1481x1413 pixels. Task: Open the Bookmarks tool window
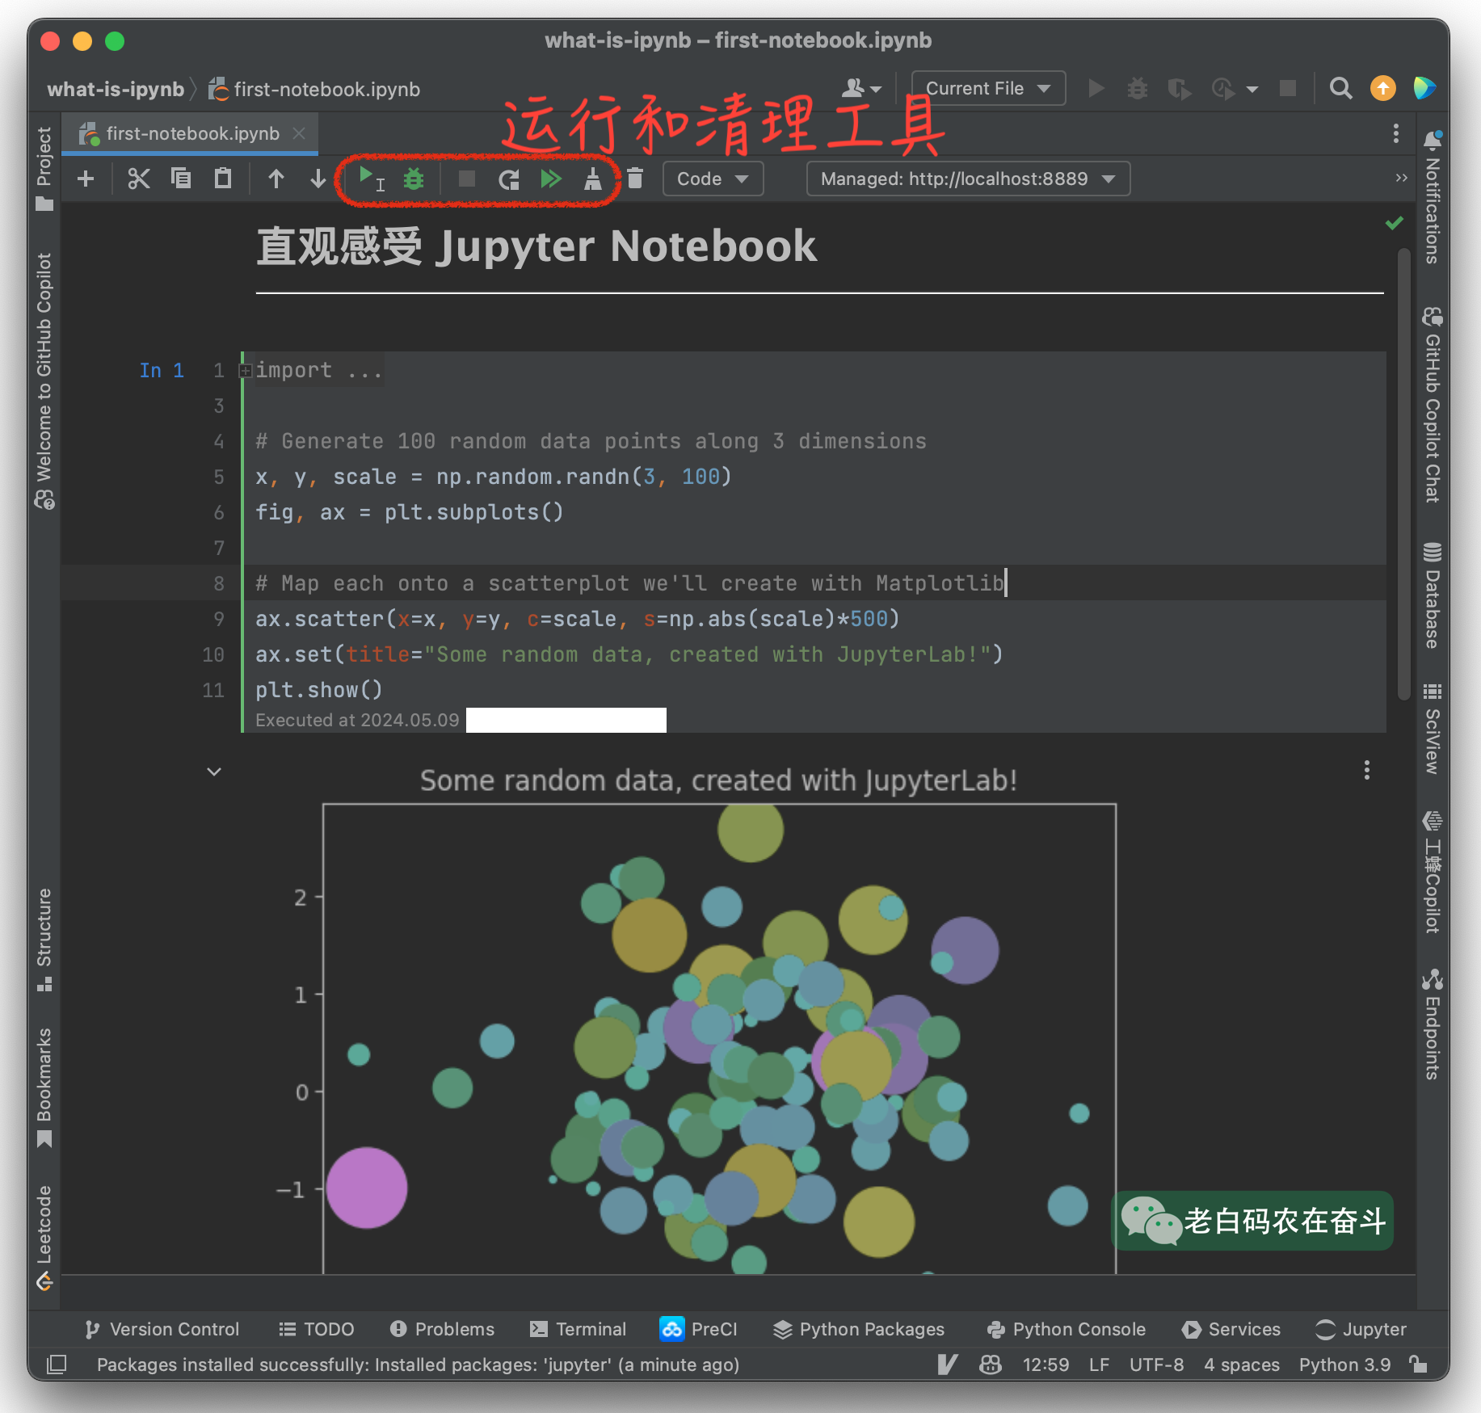coord(44,1087)
